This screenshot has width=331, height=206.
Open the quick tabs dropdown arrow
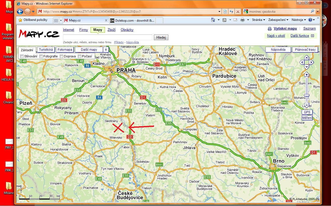pos(61,20)
